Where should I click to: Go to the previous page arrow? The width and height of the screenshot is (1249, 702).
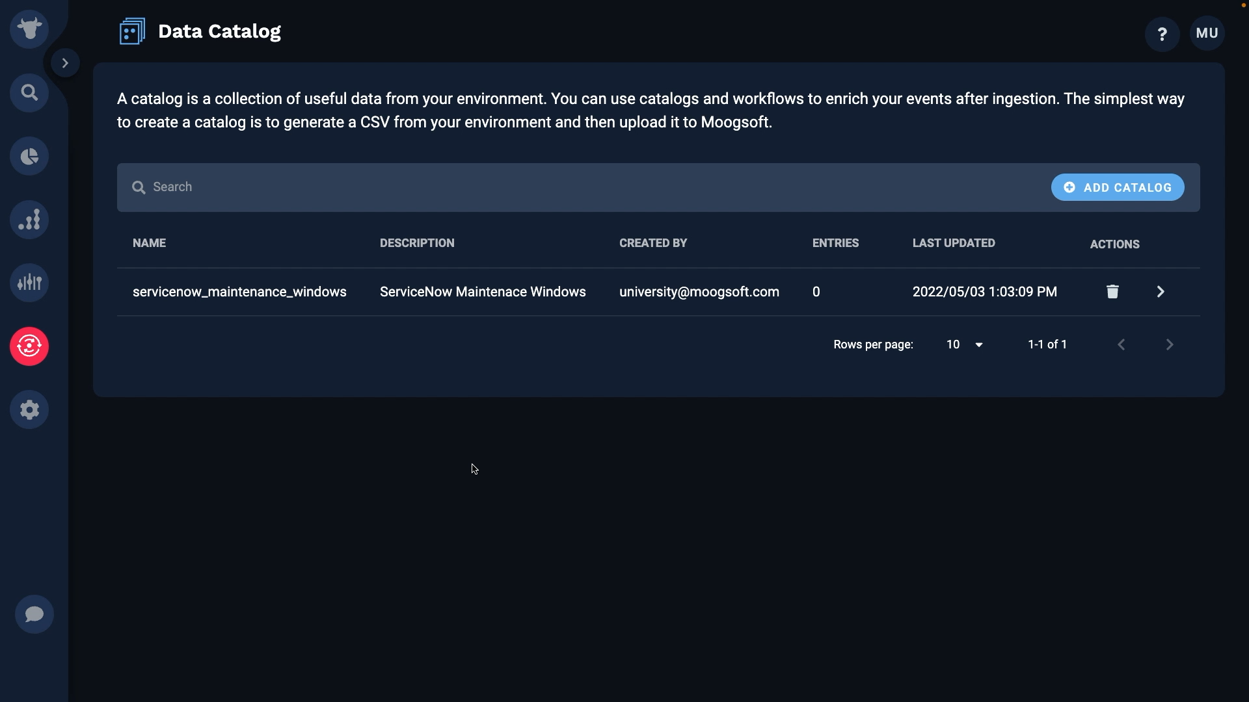point(1121,344)
